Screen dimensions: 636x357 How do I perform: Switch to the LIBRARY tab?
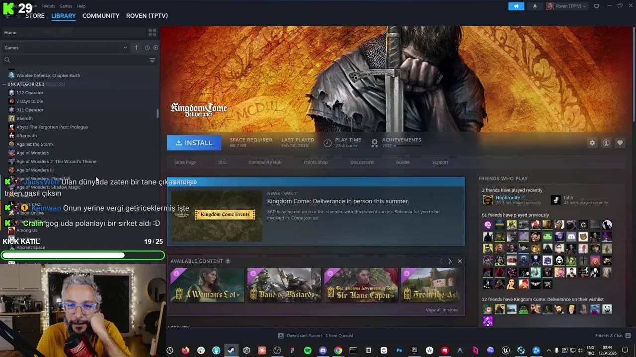point(64,16)
